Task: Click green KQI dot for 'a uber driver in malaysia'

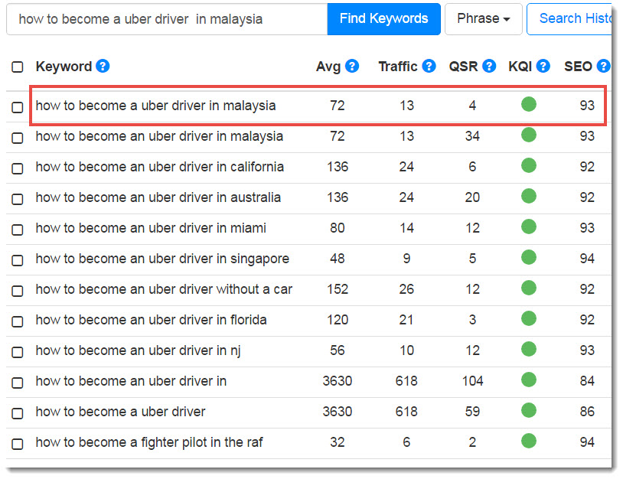Action: (x=529, y=104)
